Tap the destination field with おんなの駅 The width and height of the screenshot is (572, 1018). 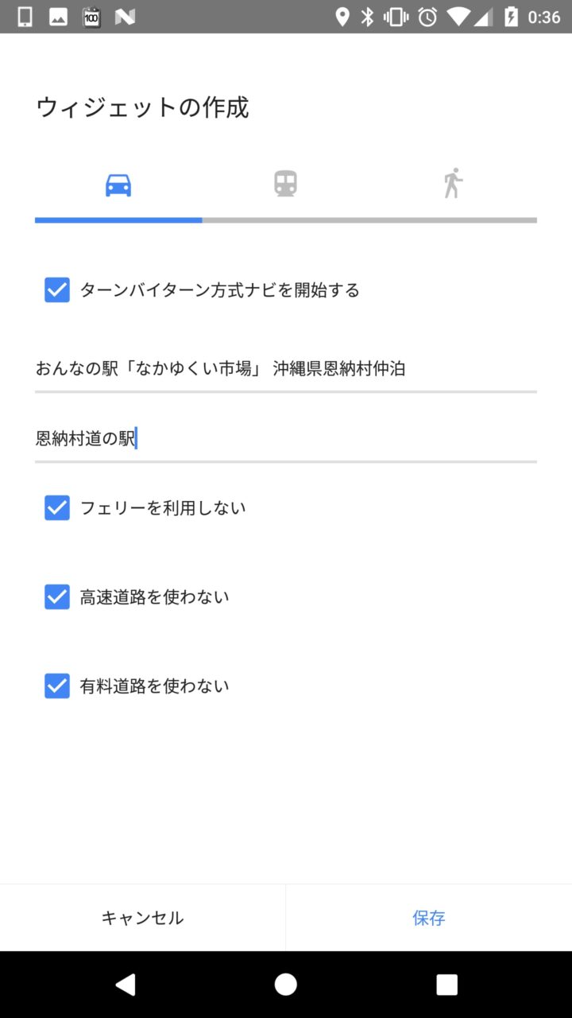click(x=285, y=368)
